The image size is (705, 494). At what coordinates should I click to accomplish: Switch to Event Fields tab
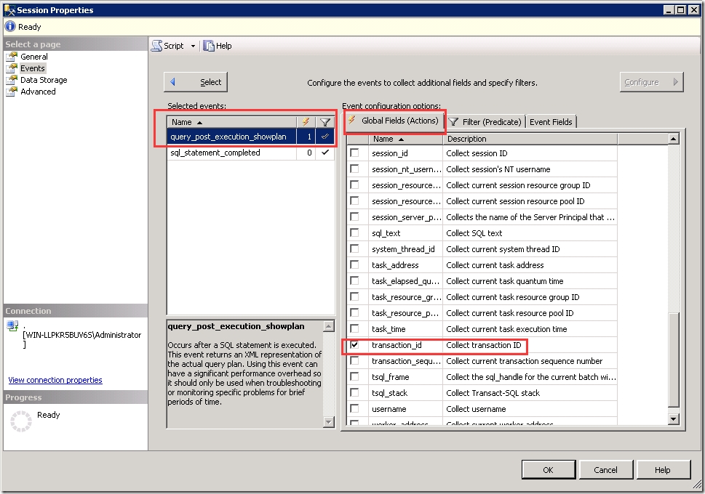[x=551, y=122]
